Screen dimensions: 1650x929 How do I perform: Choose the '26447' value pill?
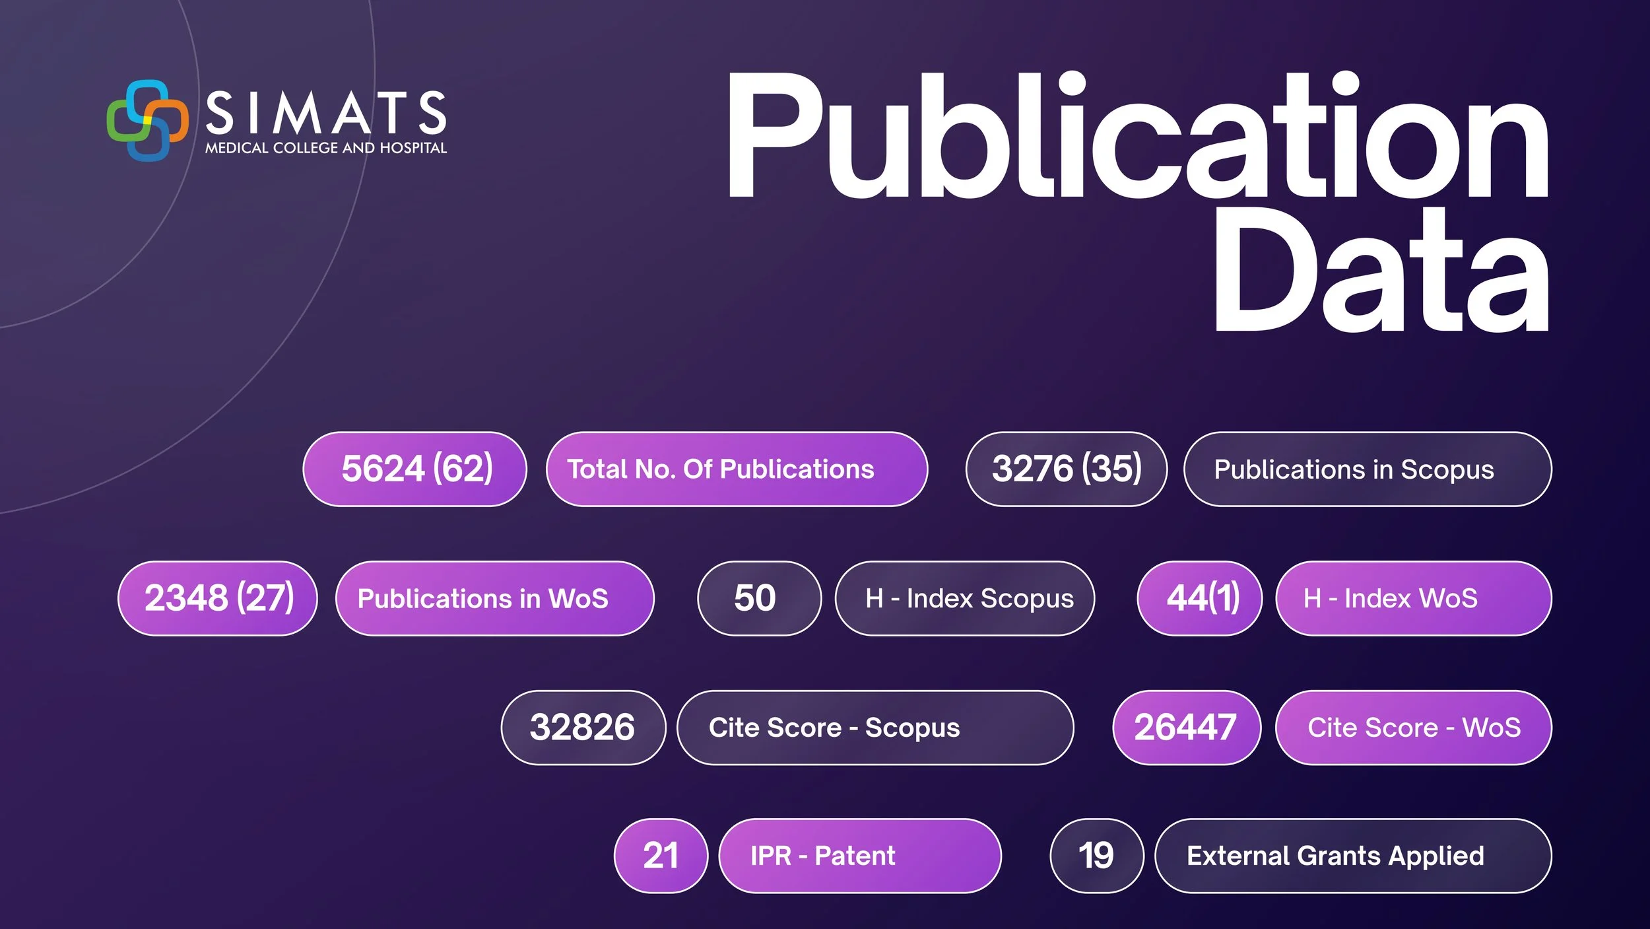click(x=1187, y=728)
